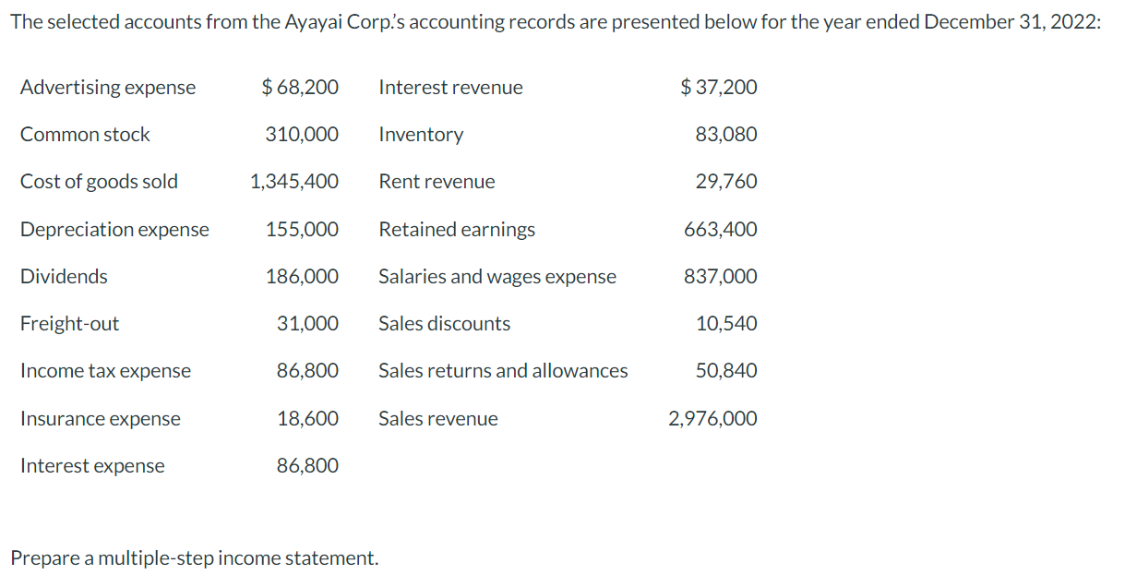
Task: Click the Prepare a multiple-step income statement text
Action: [x=194, y=558]
